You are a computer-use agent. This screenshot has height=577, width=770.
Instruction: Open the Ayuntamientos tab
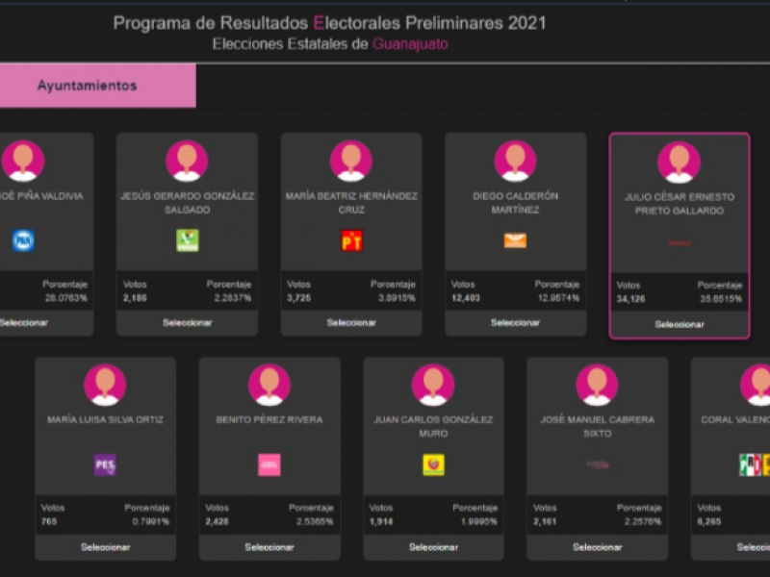pos(98,86)
